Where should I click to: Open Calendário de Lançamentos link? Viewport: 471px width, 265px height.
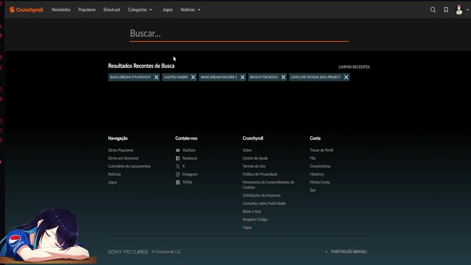[x=129, y=166]
